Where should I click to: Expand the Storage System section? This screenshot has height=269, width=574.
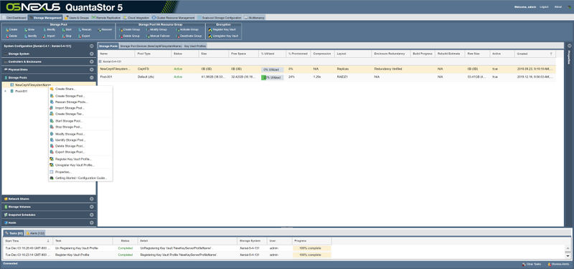92,54
